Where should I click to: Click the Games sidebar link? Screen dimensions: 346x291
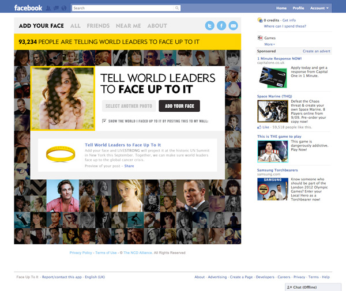coord(270,38)
